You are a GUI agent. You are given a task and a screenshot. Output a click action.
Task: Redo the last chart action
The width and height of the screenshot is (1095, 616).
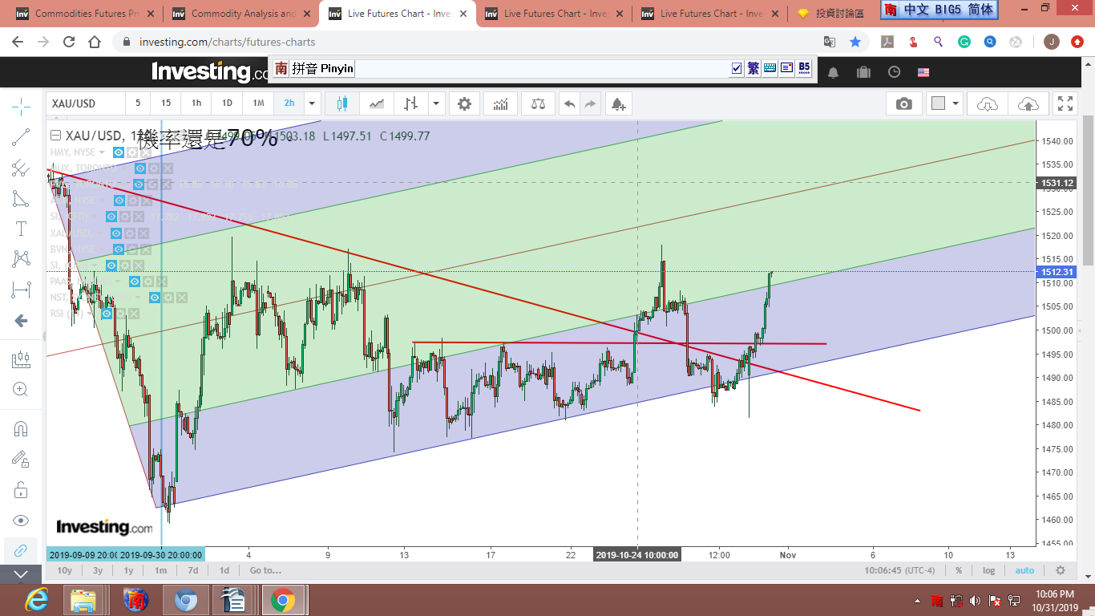[590, 103]
